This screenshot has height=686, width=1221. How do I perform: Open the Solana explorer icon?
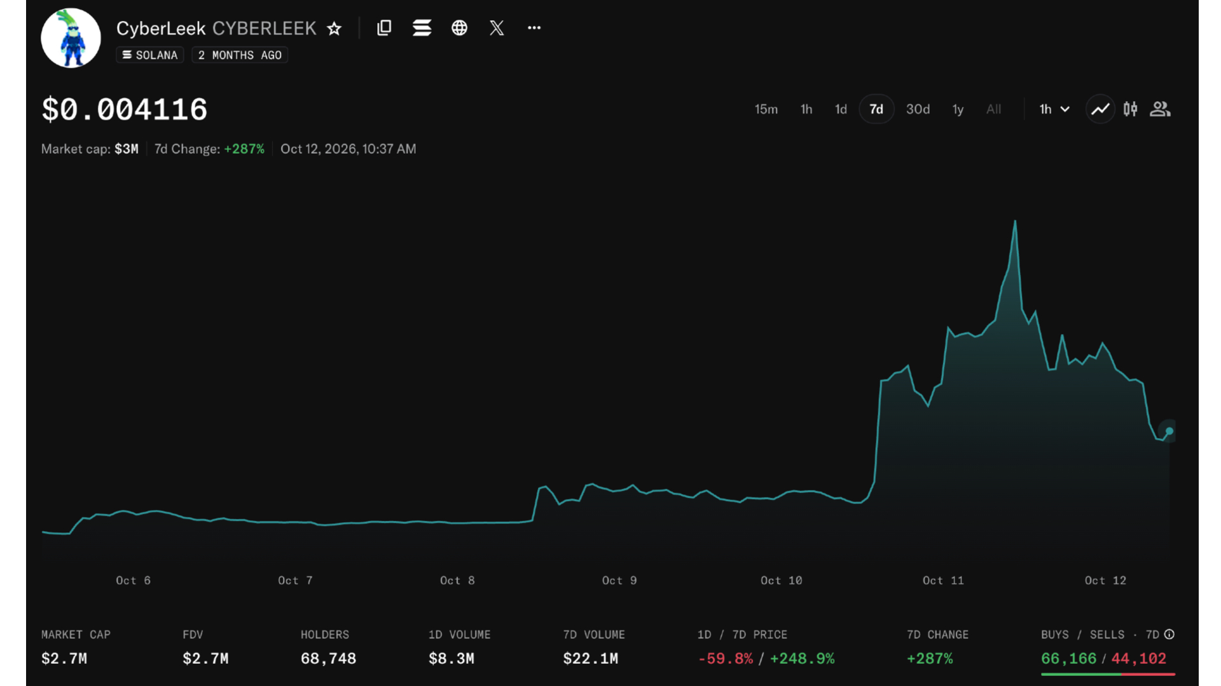point(422,28)
